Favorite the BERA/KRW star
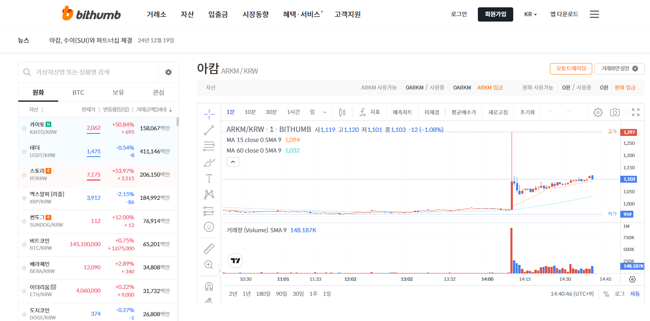This screenshot has height=321, width=650. tap(24, 268)
